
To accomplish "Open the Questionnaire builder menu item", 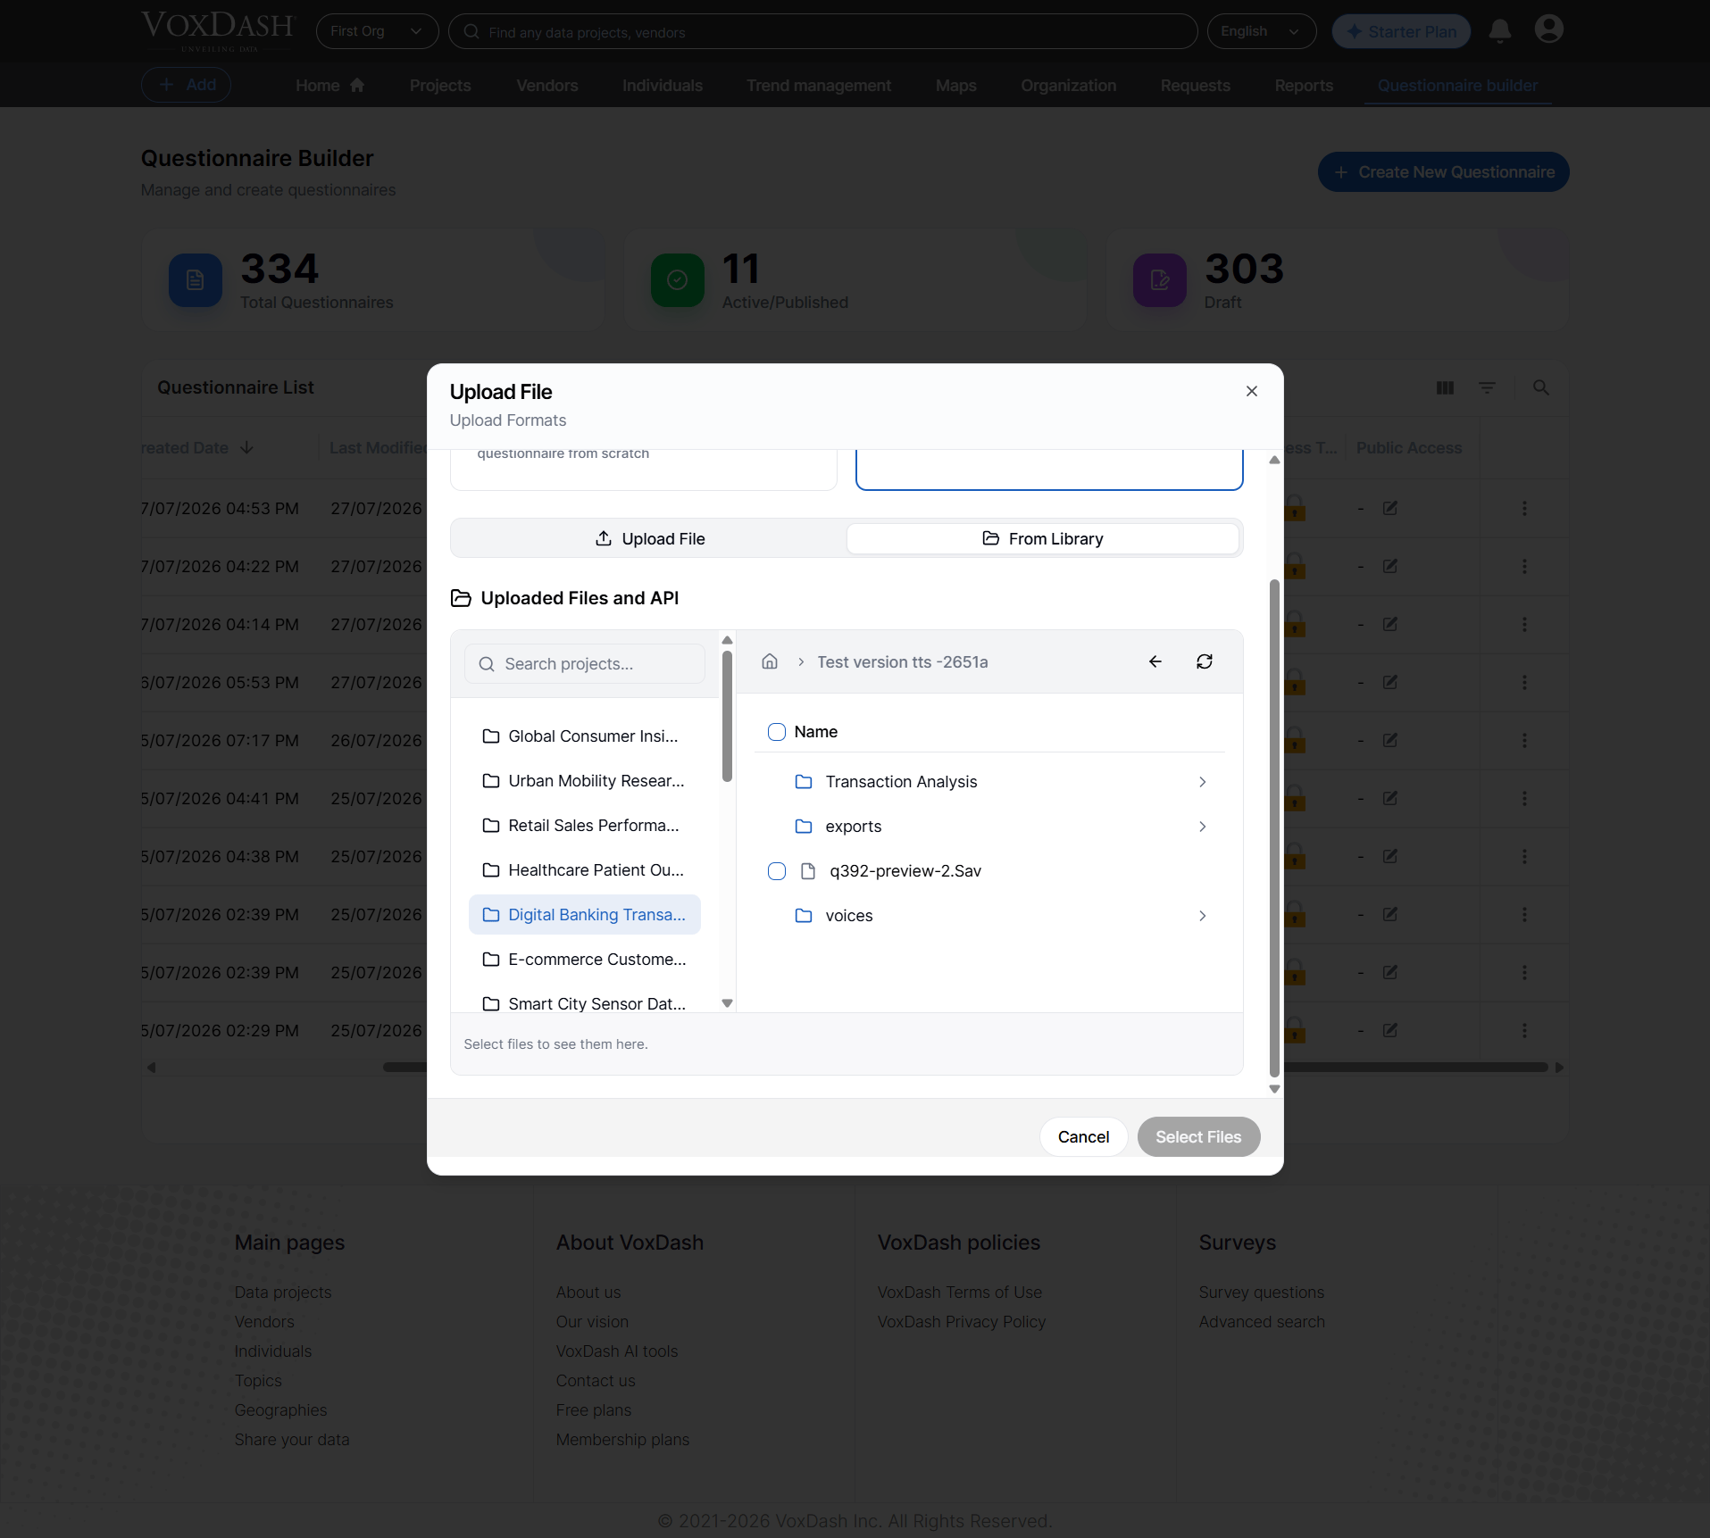I will [1457, 86].
